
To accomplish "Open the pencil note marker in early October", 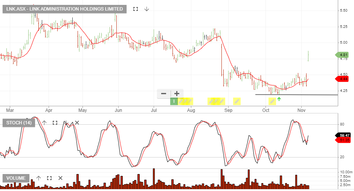I will coord(272,102).
